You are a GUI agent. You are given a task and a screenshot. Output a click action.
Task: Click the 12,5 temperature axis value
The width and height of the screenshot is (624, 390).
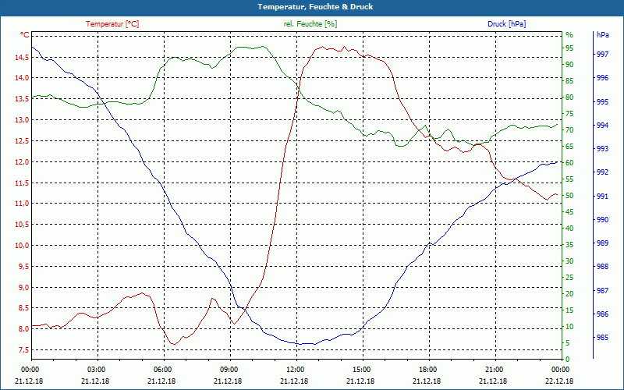pos(22,141)
